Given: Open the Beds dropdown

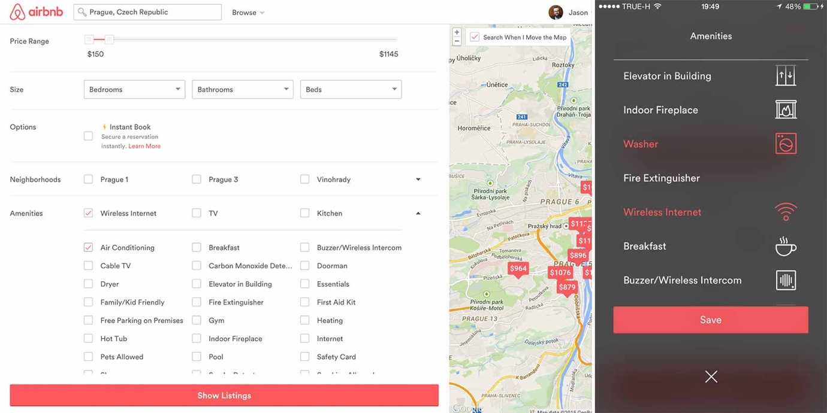Looking at the screenshot, I should [x=351, y=89].
